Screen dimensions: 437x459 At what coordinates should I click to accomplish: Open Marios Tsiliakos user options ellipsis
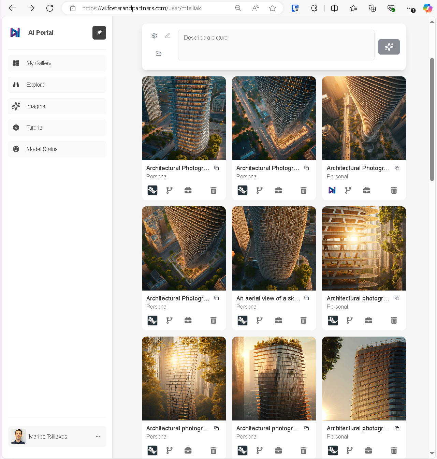(x=98, y=436)
